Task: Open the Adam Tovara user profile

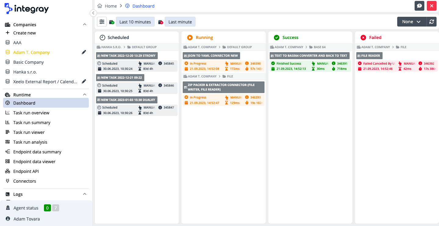Action: coord(27,219)
